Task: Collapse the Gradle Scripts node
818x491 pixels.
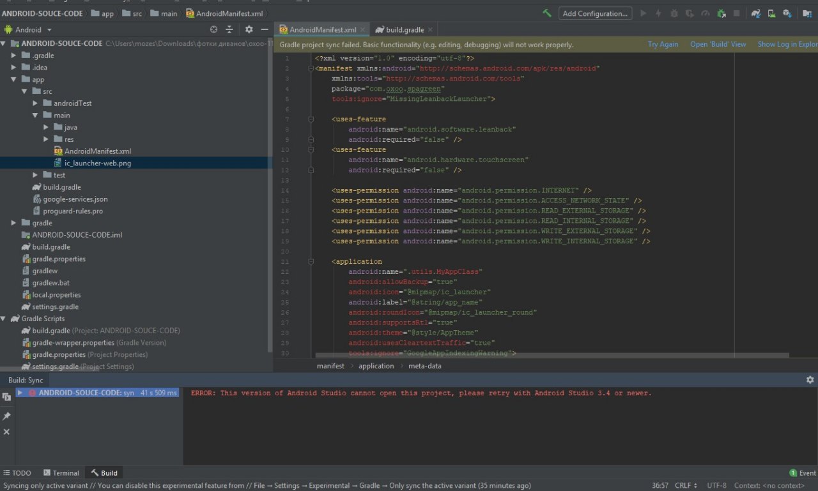Action: coord(4,319)
